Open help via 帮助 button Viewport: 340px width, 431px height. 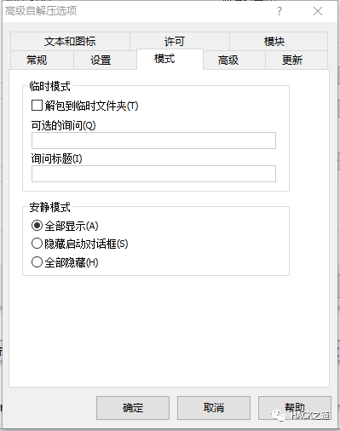coord(295,408)
